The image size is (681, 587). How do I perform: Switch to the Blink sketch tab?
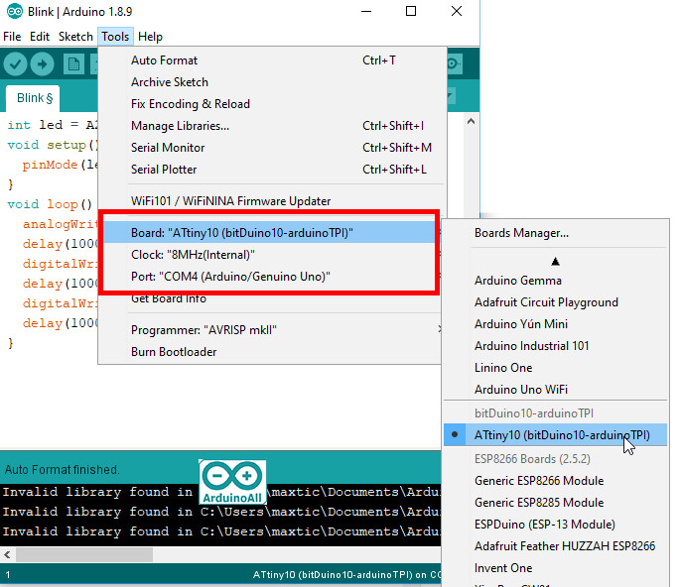tap(33, 98)
